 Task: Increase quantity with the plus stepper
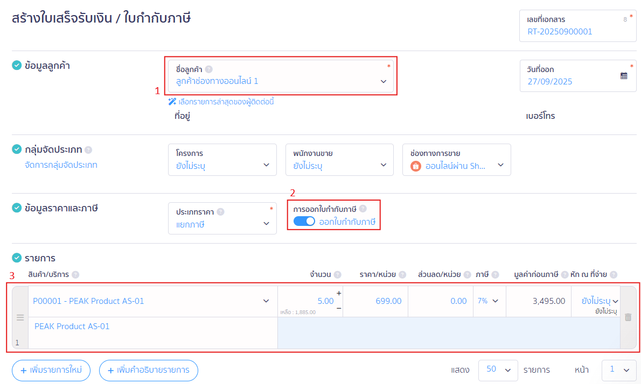coord(339,293)
